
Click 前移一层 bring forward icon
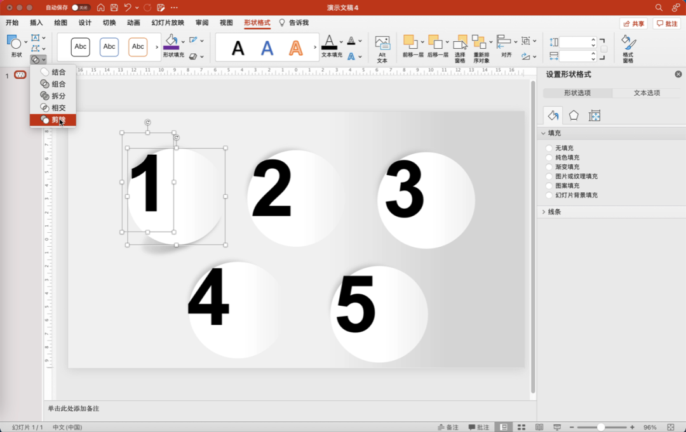410,42
